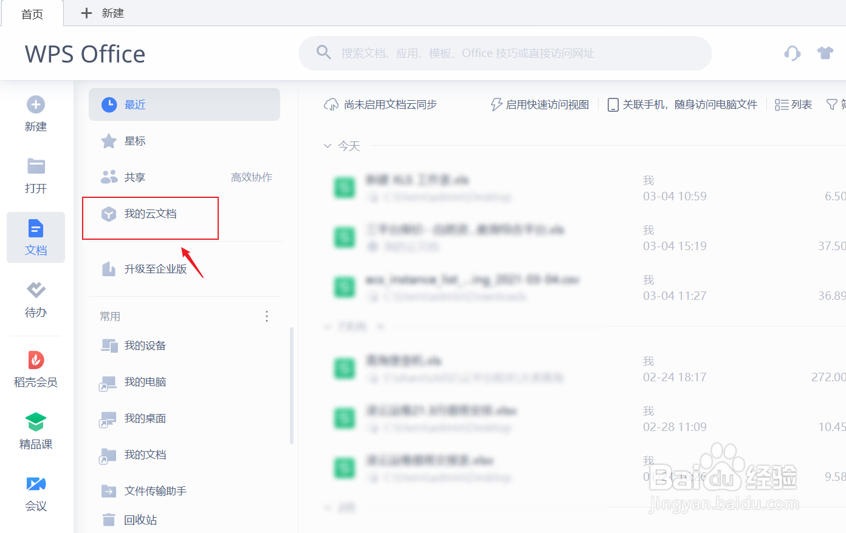Click the 我的电脑 computer icon

tap(108, 382)
